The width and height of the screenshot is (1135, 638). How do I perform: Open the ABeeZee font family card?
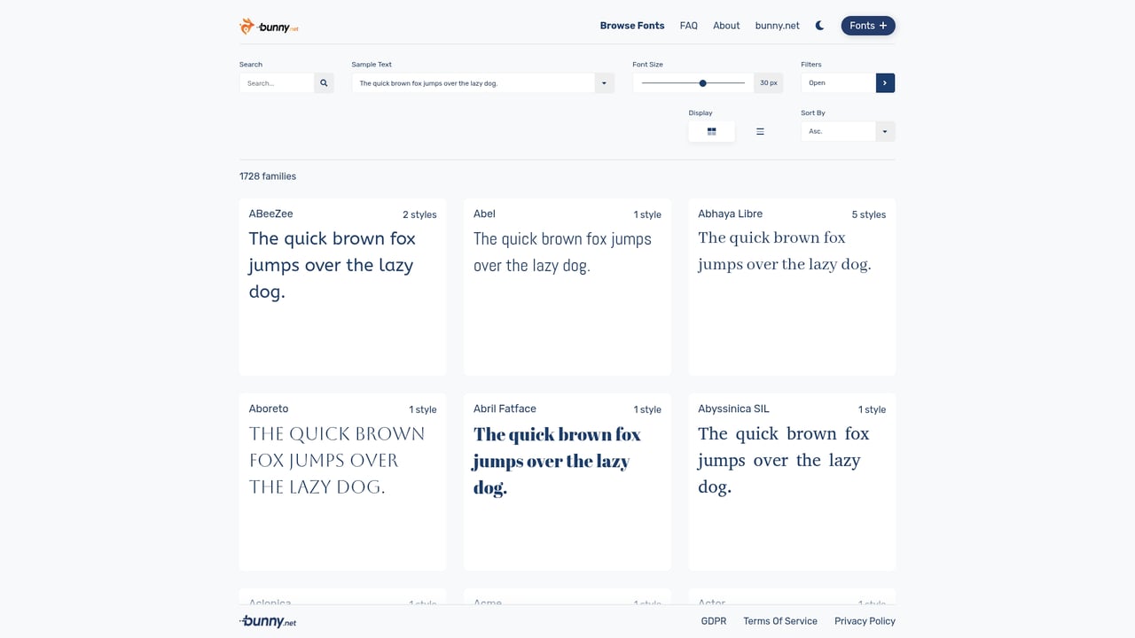click(x=342, y=284)
